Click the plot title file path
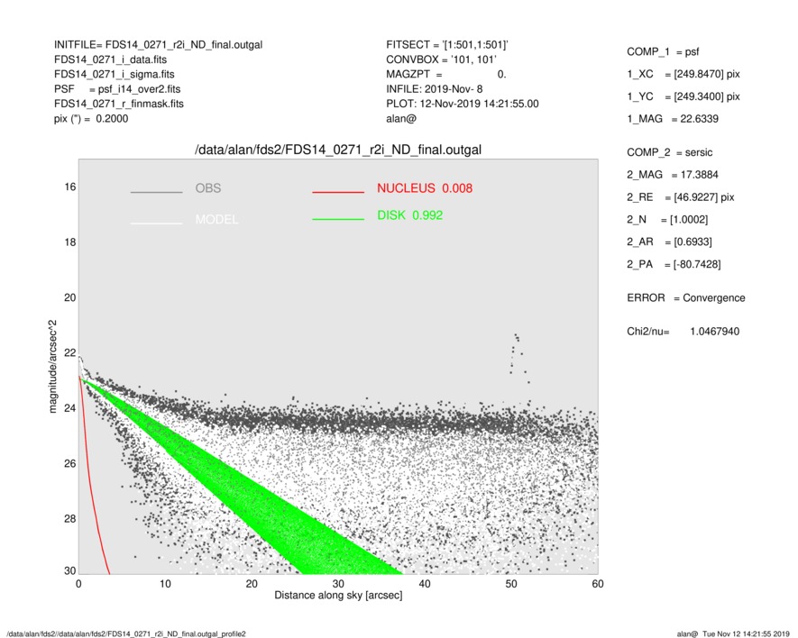Image resolution: width=798 pixels, height=638 pixels. tap(344, 150)
